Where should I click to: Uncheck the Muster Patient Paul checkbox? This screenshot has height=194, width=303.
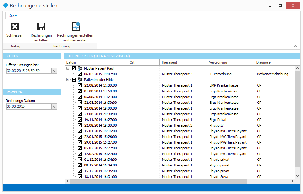74,68
